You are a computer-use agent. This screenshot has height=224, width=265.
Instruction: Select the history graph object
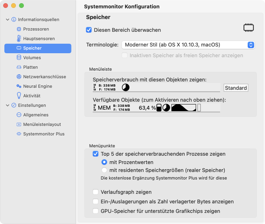[x=184, y=108]
